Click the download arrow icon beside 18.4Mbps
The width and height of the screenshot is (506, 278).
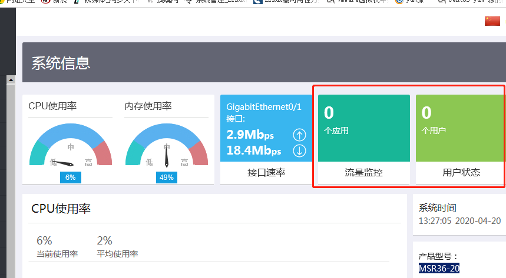tap(299, 151)
